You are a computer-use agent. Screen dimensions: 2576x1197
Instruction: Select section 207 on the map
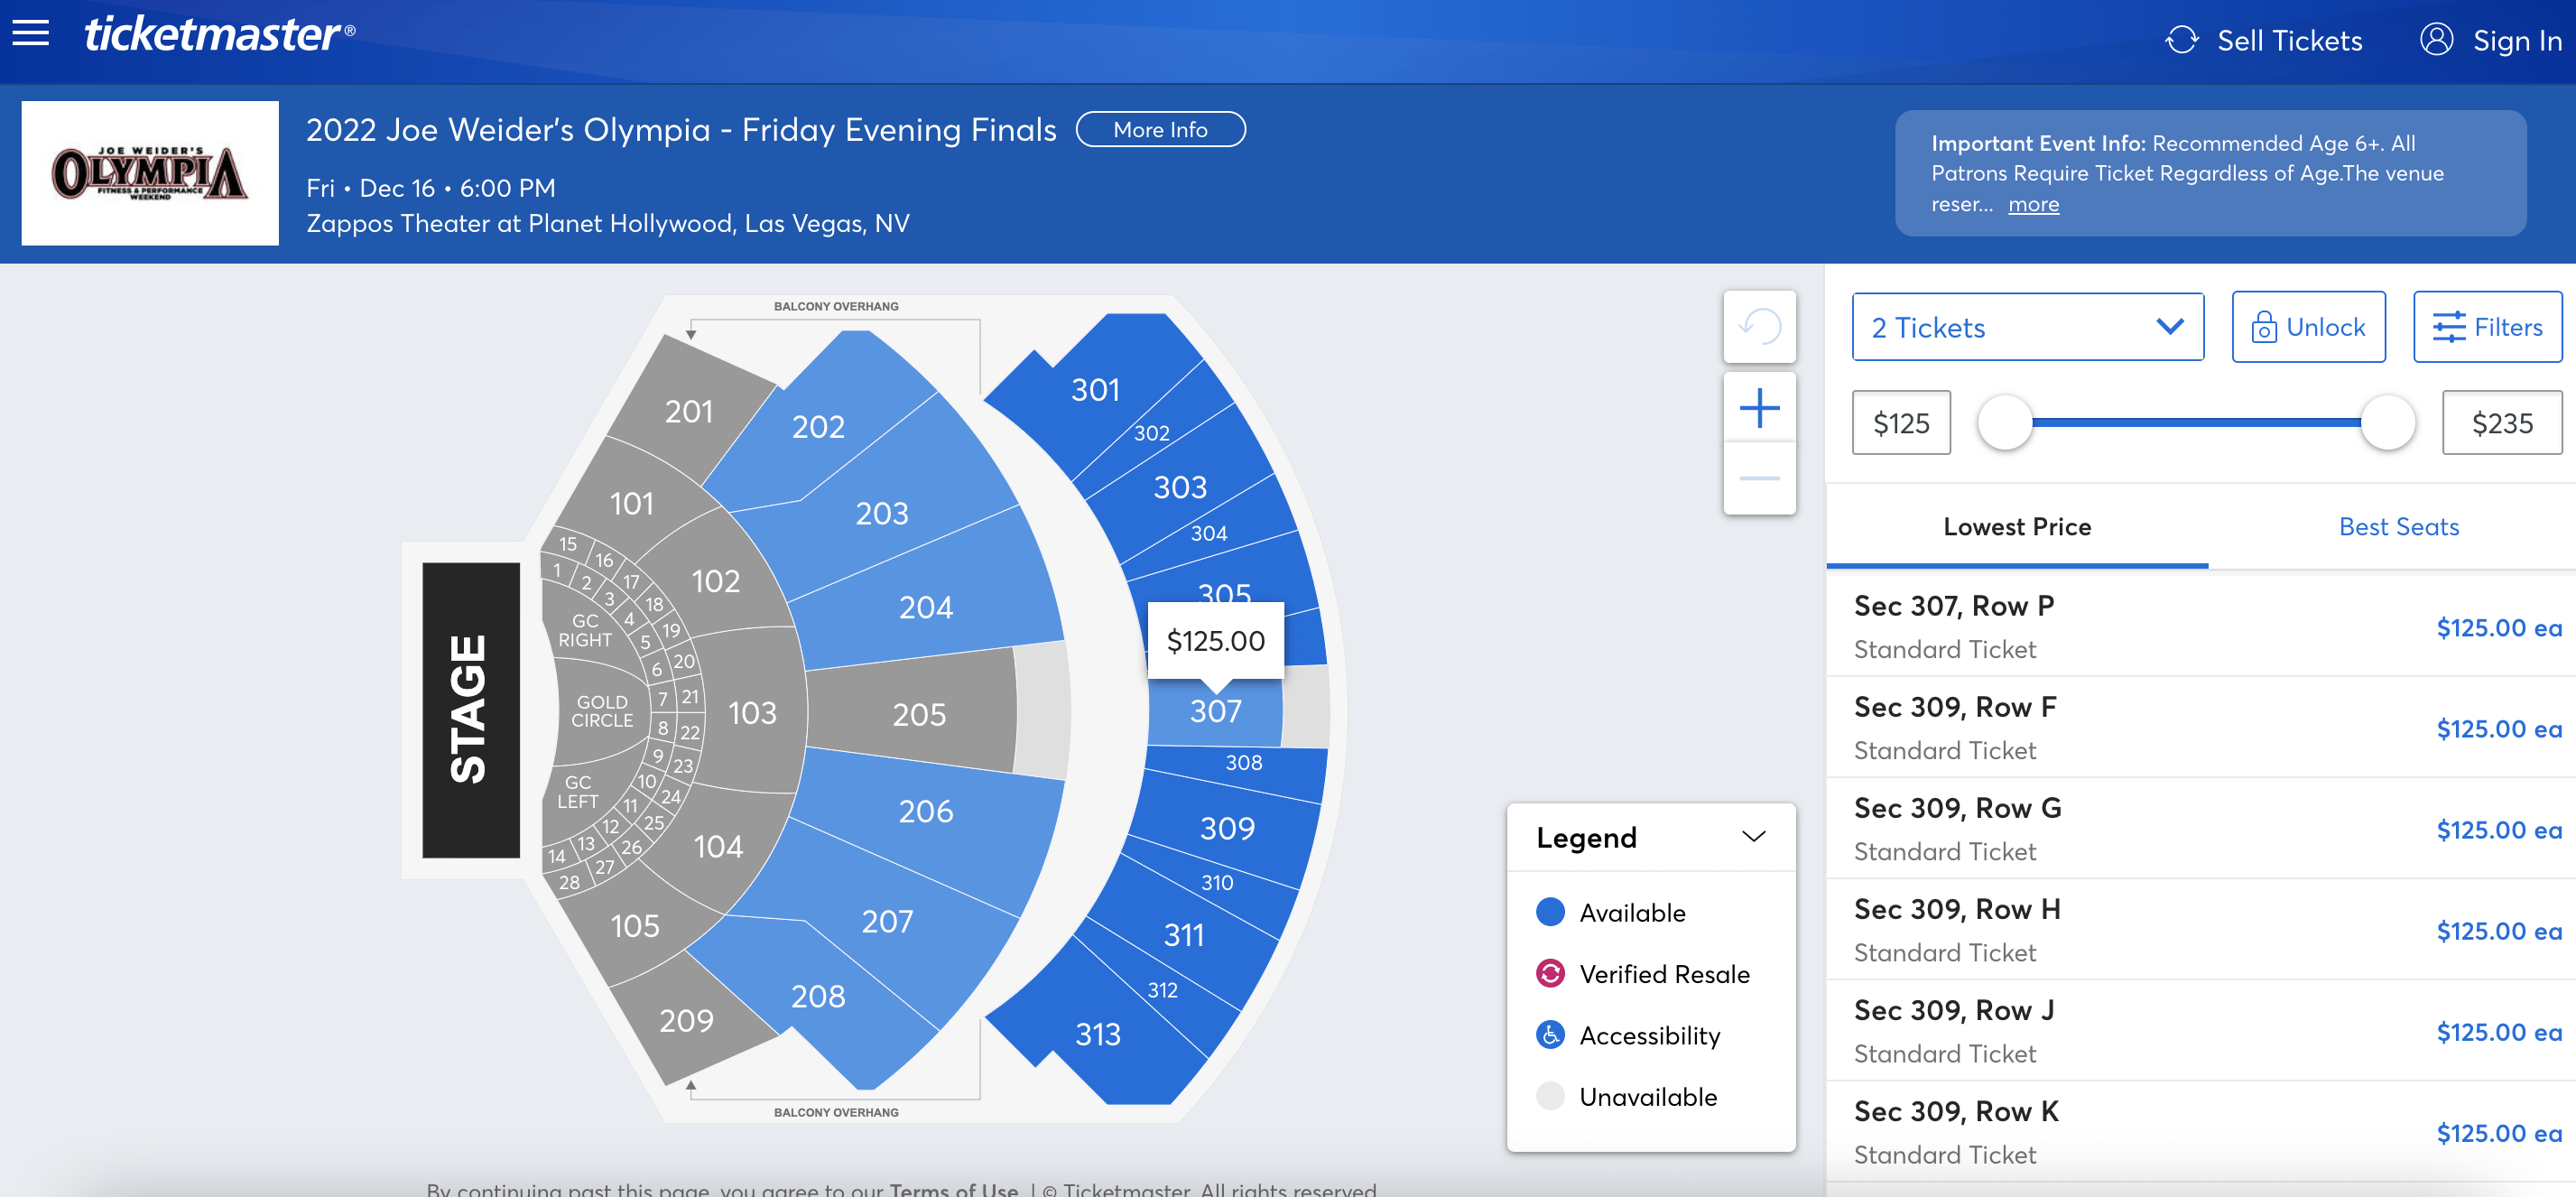(887, 921)
